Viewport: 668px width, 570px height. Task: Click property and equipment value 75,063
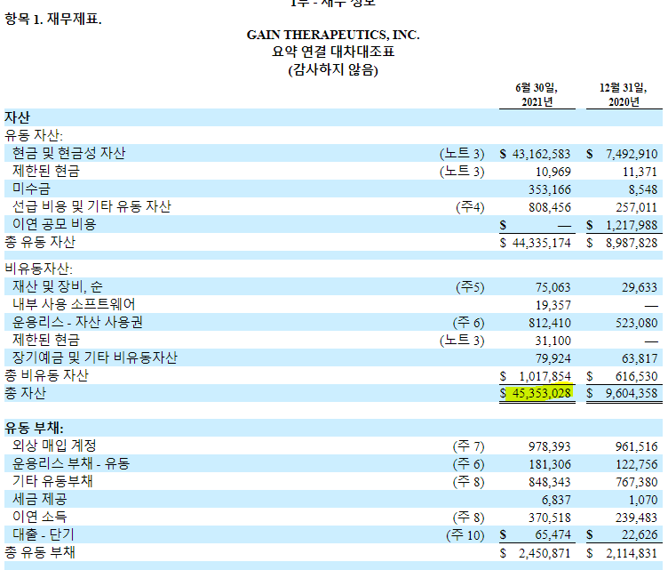(x=553, y=287)
